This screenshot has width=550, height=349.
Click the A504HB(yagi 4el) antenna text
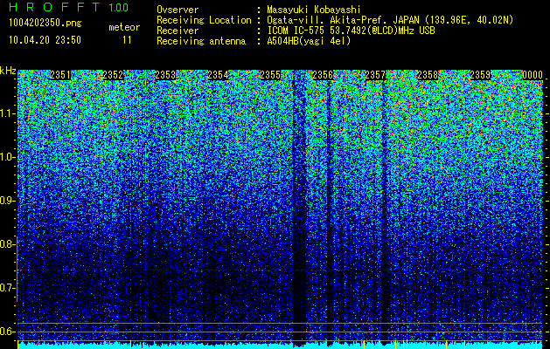309,41
